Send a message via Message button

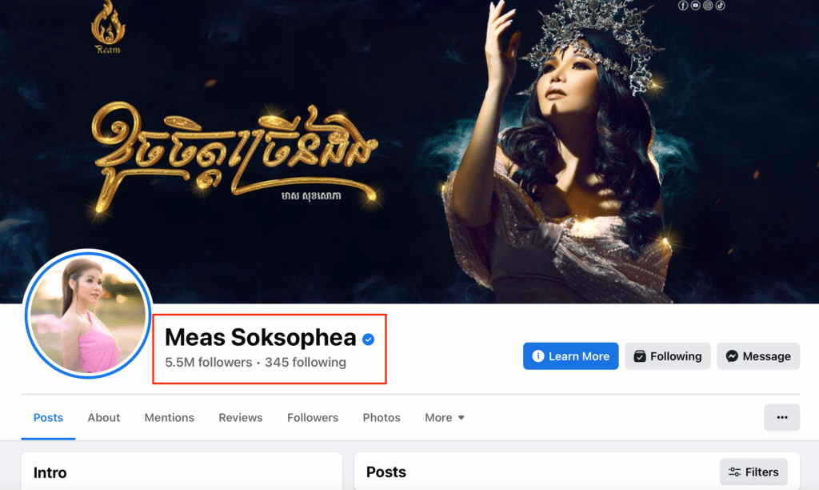click(757, 356)
